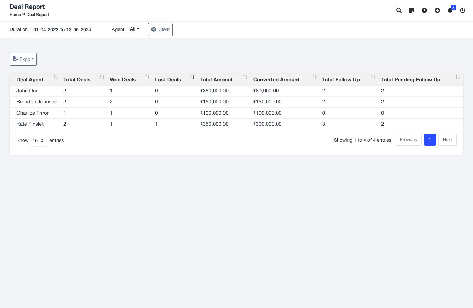The height and width of the screenshot is (308, 473).
Task: Click the power logout icon
Action: (x=463, y=10)
